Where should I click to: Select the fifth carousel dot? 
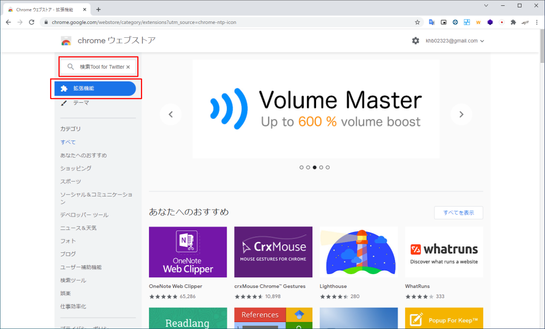(x=328, y=168)
